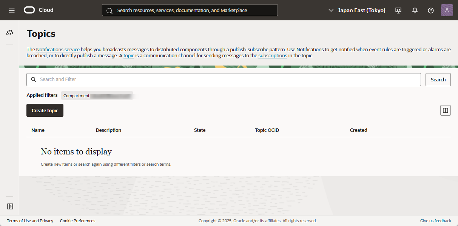This screenshot has height=226, width=458.
Task: Open the help question mark icon
Action: (x=431, y=10)
